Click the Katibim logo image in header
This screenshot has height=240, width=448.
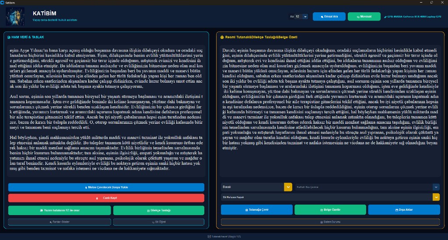point(15,17)
